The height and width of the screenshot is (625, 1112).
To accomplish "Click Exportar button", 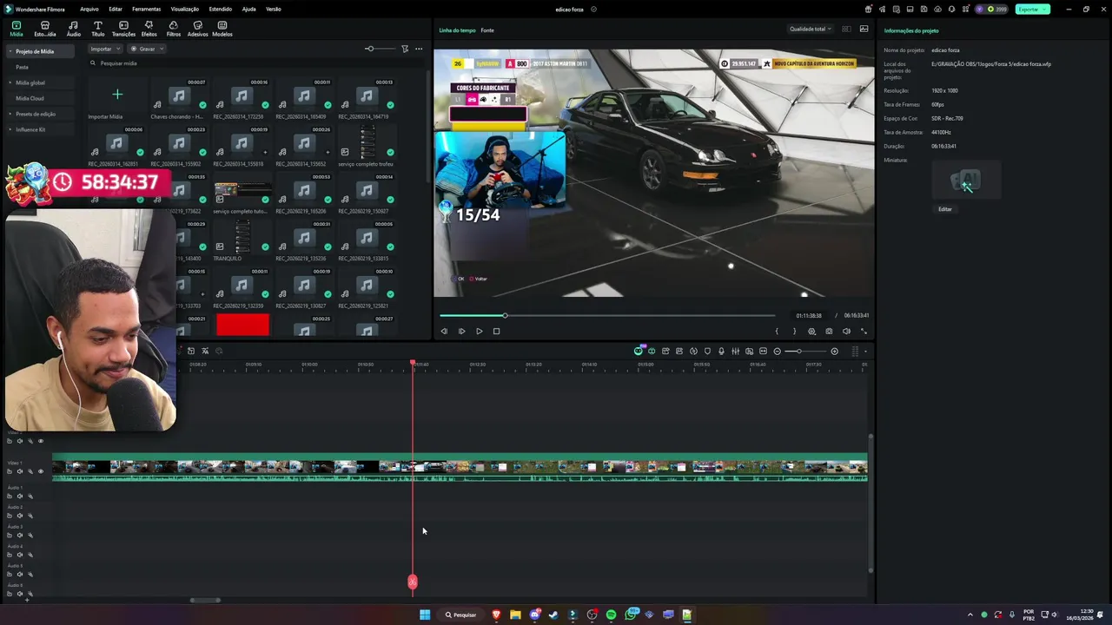I will click(x=1032, y=9).
